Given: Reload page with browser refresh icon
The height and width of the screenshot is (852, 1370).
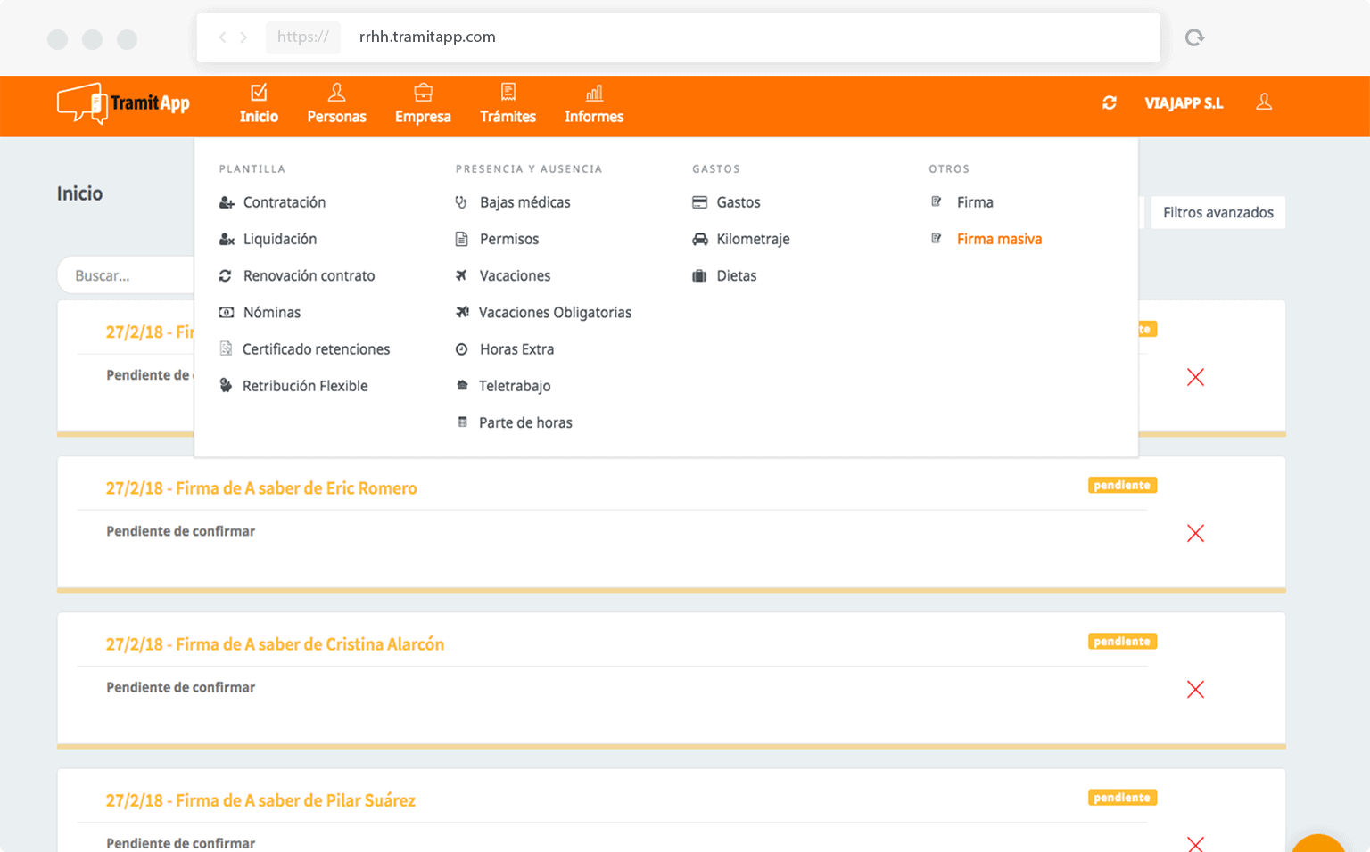Looking at the screenshot, I should pos(1194,37).
